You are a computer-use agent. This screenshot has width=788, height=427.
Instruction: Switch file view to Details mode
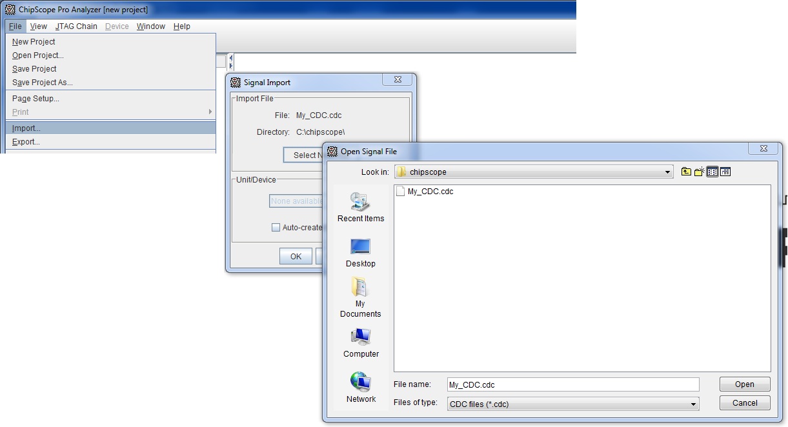click(x=725, y=172)
